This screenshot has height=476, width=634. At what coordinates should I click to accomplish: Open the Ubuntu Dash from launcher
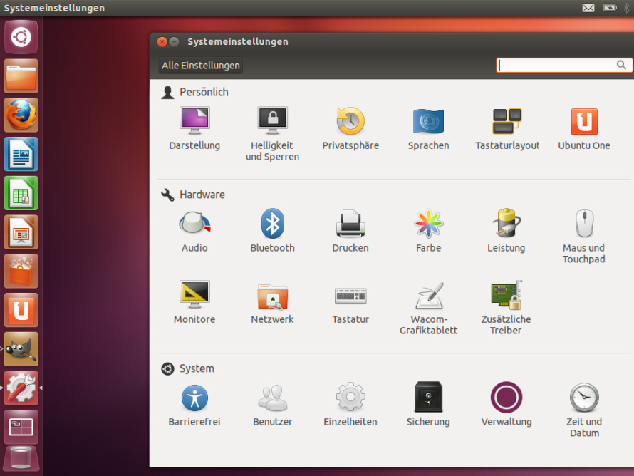coord(21,37)
